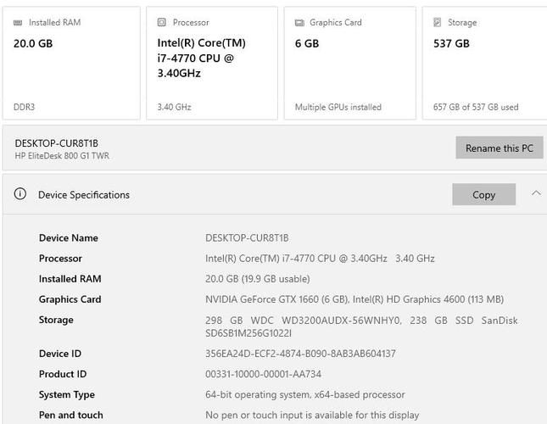Image resolution: width=547 pixels, height=424 pixels.
Task: Select the Processor row value in specifications
Action: pyautogui.click(x=320, y=259)
